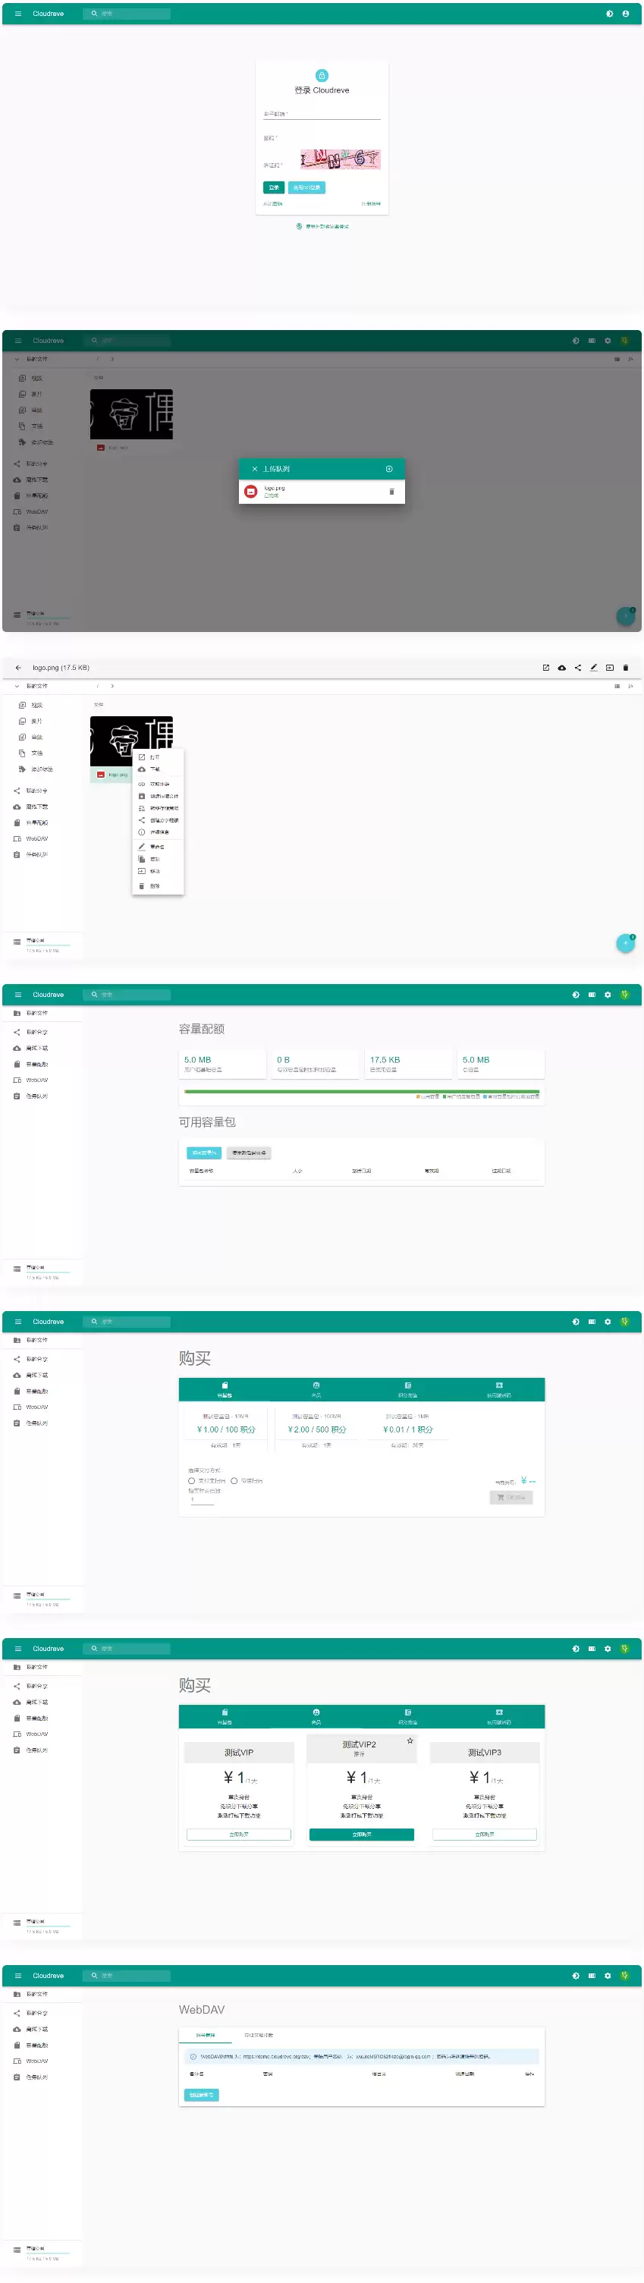644x2283 pixels.
Task: Click the star icon on the 测试VIP2 card
Action: [410, 1741]
